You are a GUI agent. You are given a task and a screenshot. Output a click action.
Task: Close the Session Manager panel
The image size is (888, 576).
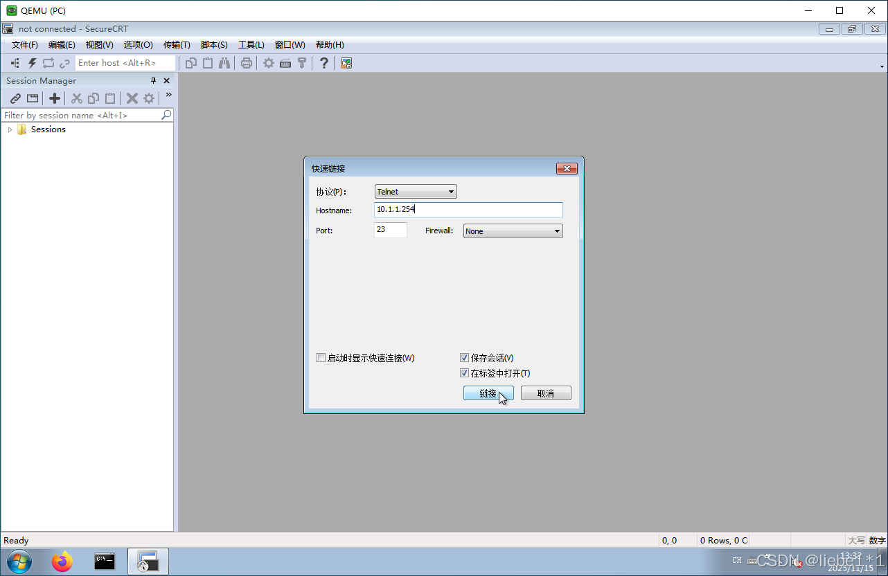point(166,80)
